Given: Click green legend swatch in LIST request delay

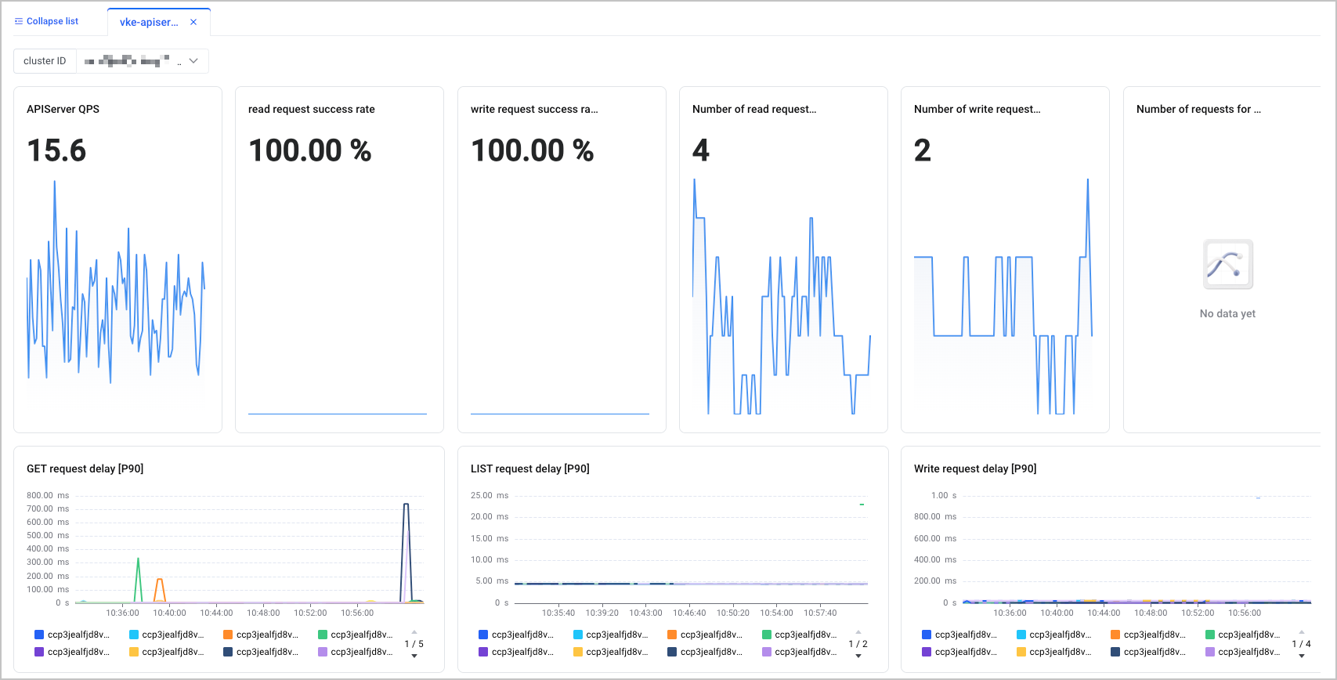Looking at the screenshot, I should coord(767,635).
